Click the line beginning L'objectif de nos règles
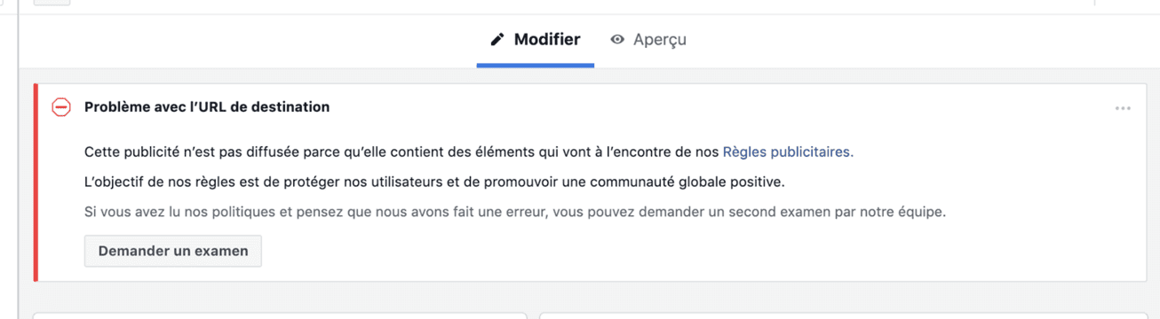Viewport: 1160px width, 319px height. (435, 183)
